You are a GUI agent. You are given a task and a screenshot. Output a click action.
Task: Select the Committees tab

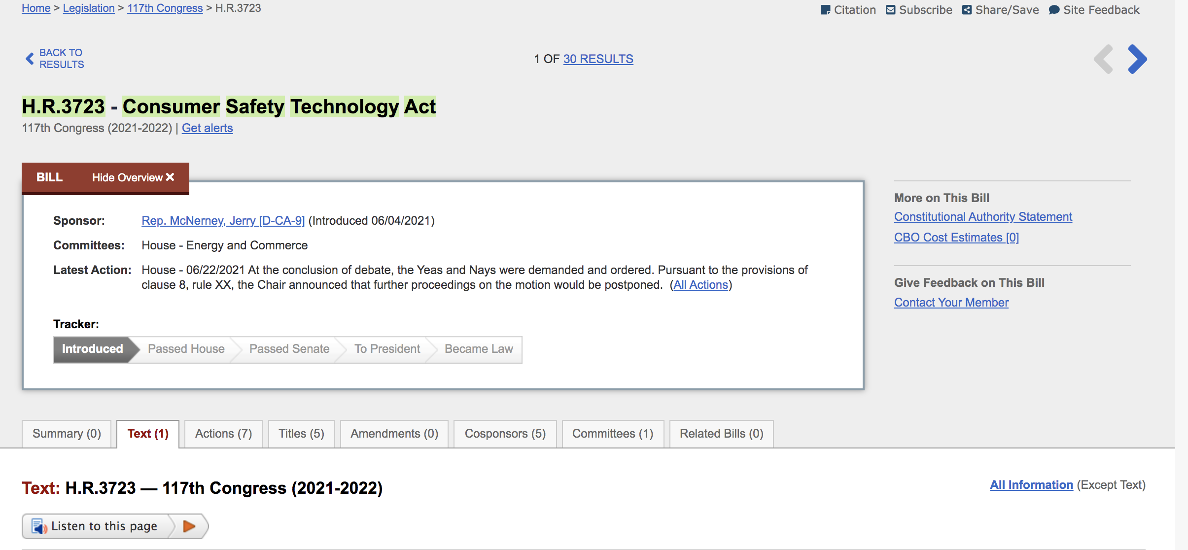point(612,433)
